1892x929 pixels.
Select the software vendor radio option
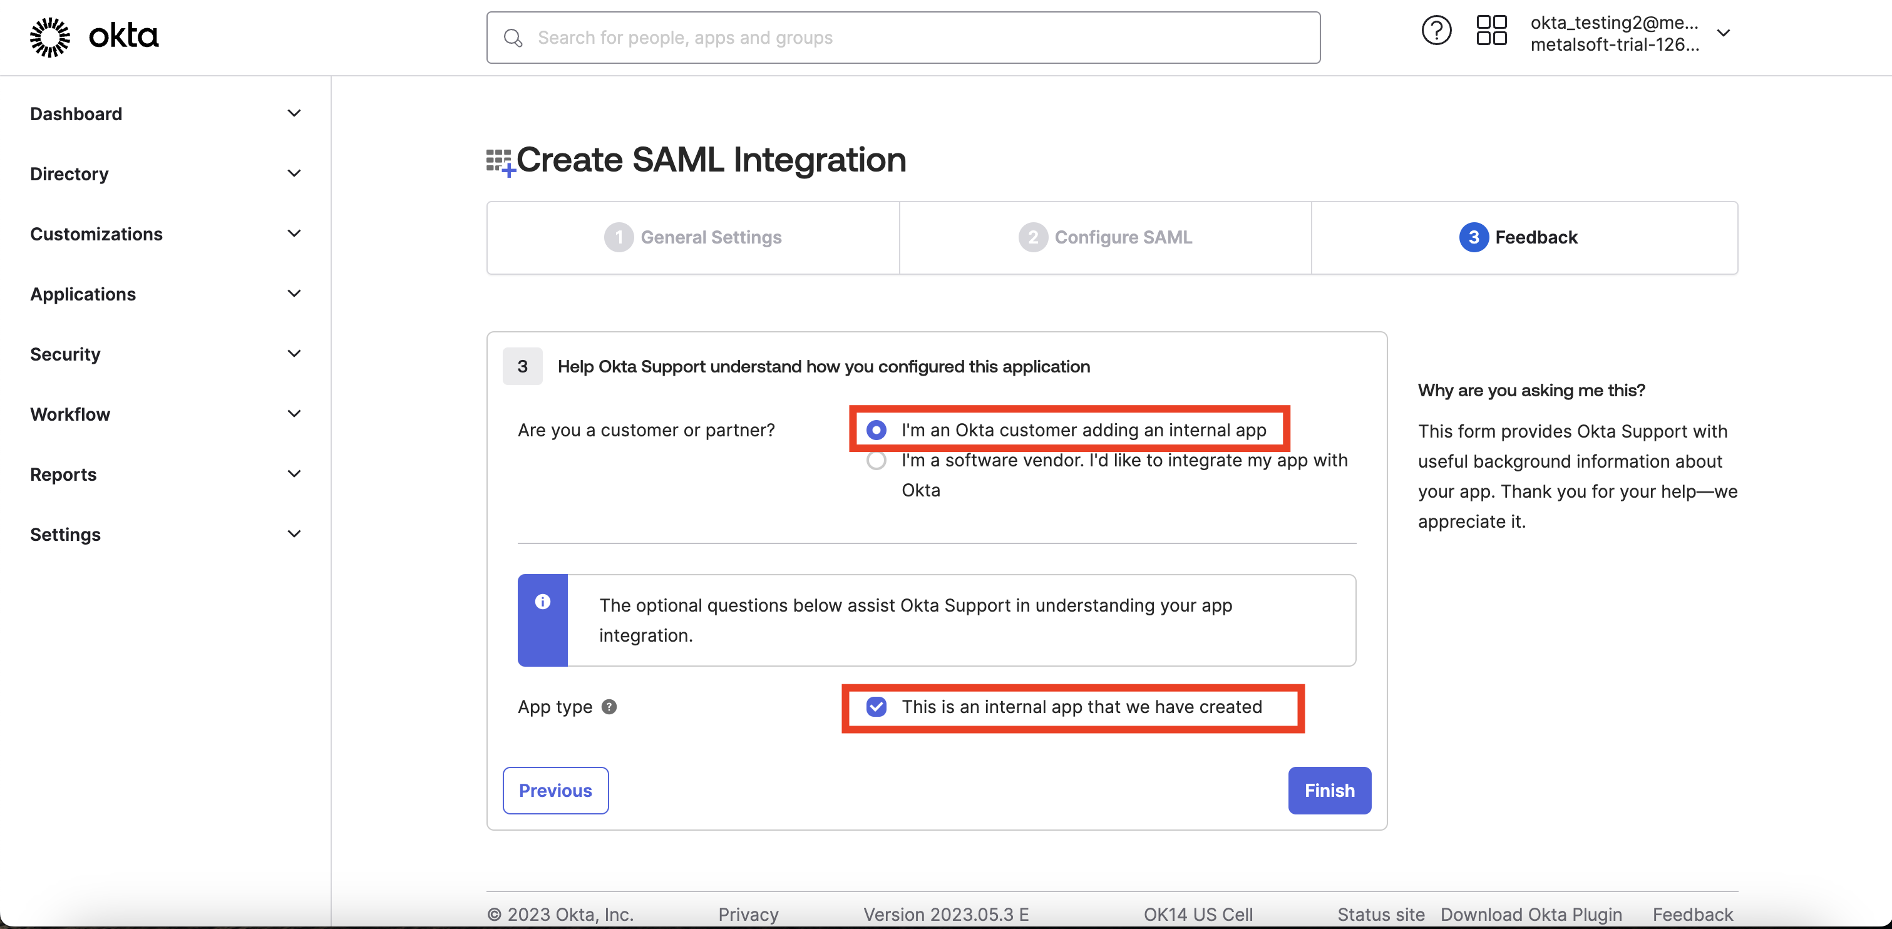click(877, 461)
